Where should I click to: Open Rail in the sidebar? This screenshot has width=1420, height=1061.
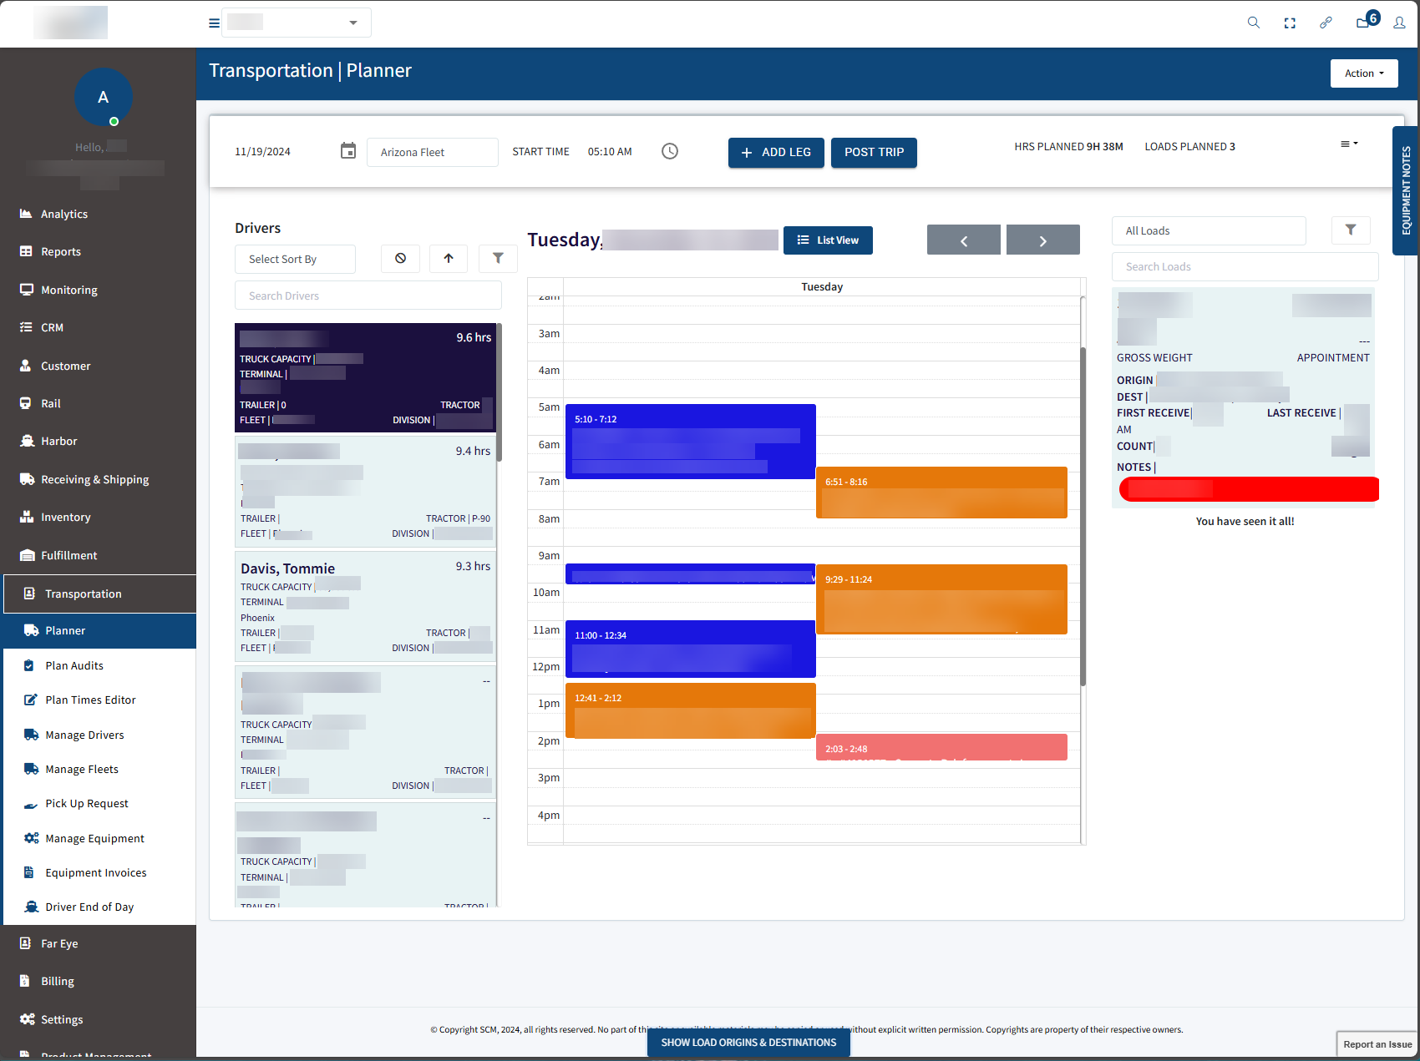pos(50,403)
